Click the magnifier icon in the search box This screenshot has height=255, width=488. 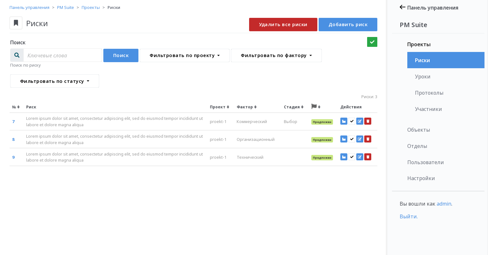[x=17, y=55]
